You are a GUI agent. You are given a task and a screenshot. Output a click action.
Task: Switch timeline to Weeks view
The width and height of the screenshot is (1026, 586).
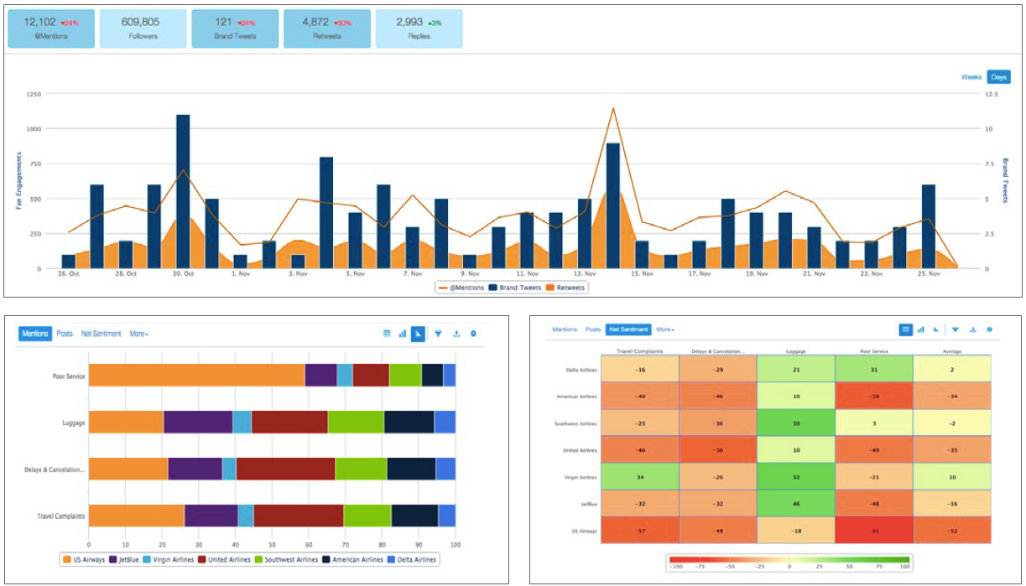click(x=971, y=77)
